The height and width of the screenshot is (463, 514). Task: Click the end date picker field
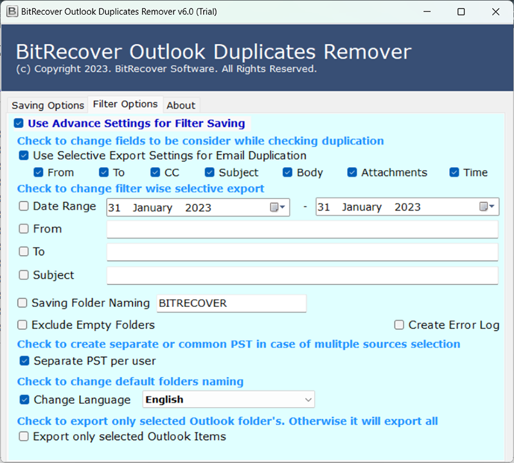[407, 207]
